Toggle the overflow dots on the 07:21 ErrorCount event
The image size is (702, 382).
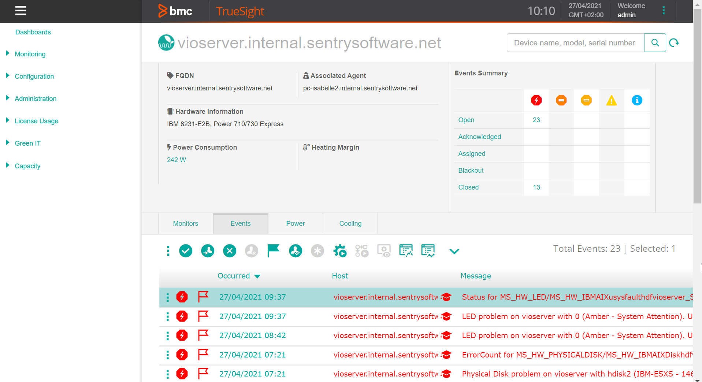pos(168,355)
